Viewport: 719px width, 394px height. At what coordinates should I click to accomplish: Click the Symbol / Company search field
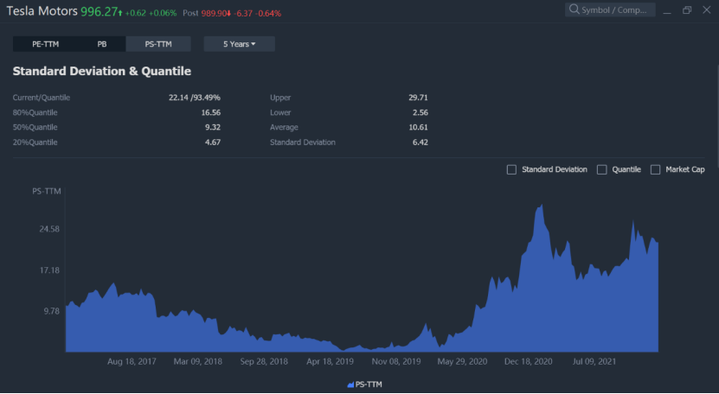click(x=610, y=10)
